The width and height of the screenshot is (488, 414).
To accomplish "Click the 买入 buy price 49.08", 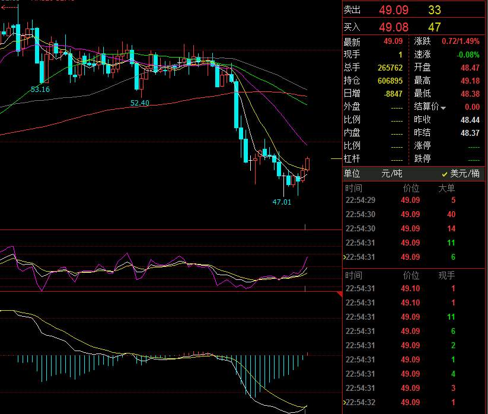I will tap(393, 27).
